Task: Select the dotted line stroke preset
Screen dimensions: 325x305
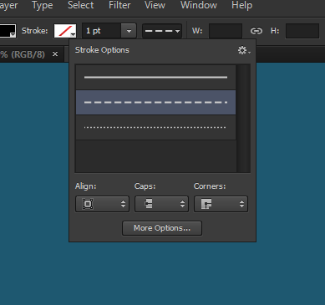Action: click(155, 127)
